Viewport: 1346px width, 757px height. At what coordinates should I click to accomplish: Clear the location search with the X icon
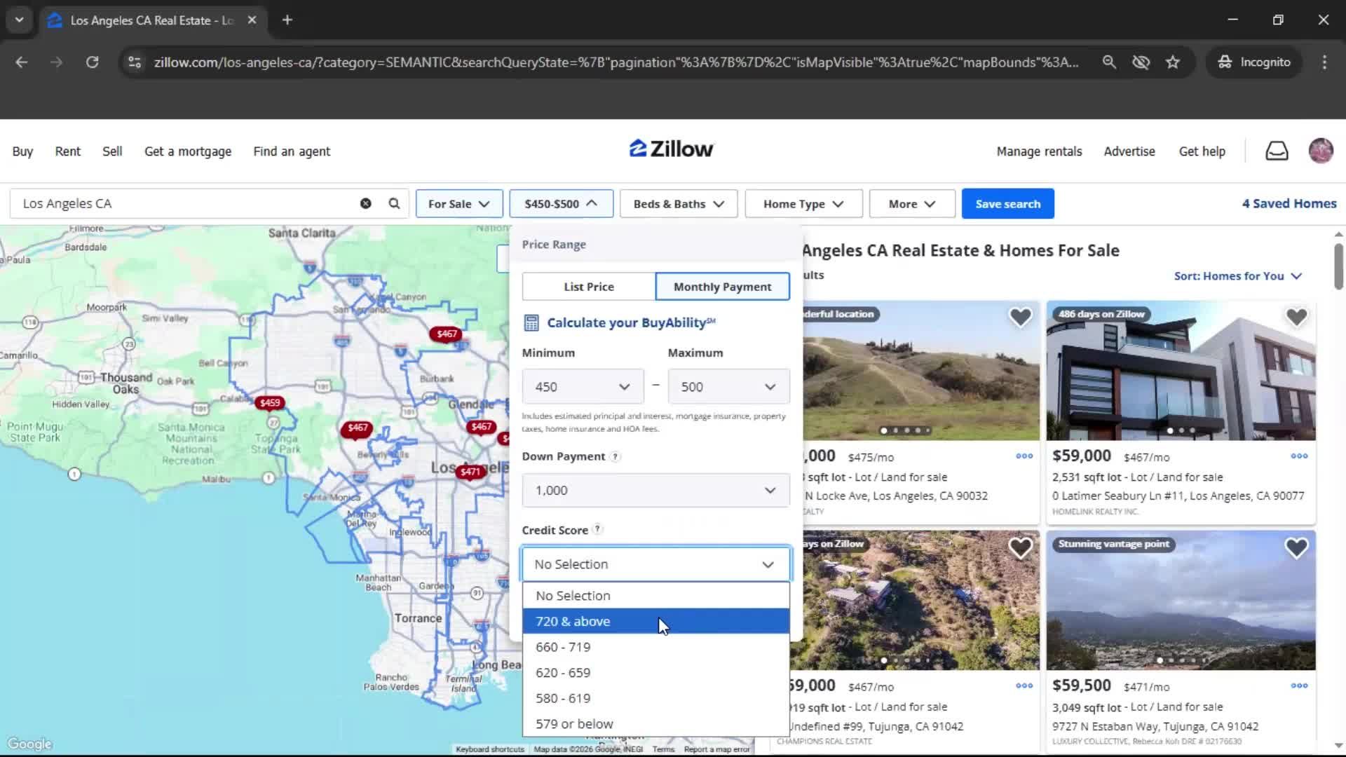pyautogui.click(x=365, y=203)
